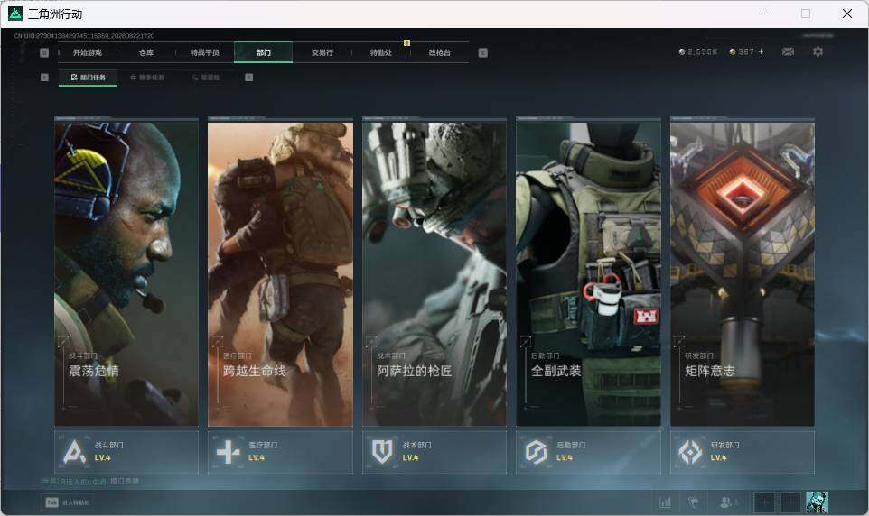869x516 pixels.
Task: Select the third dimmed sub-tab
Action: coord(206,78)
